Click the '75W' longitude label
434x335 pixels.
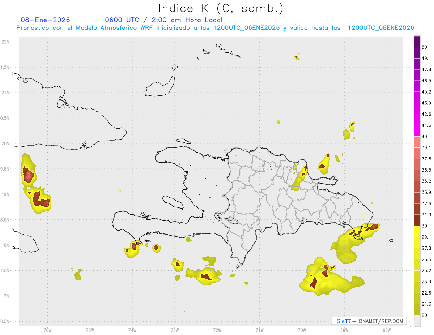click(90, 330)
